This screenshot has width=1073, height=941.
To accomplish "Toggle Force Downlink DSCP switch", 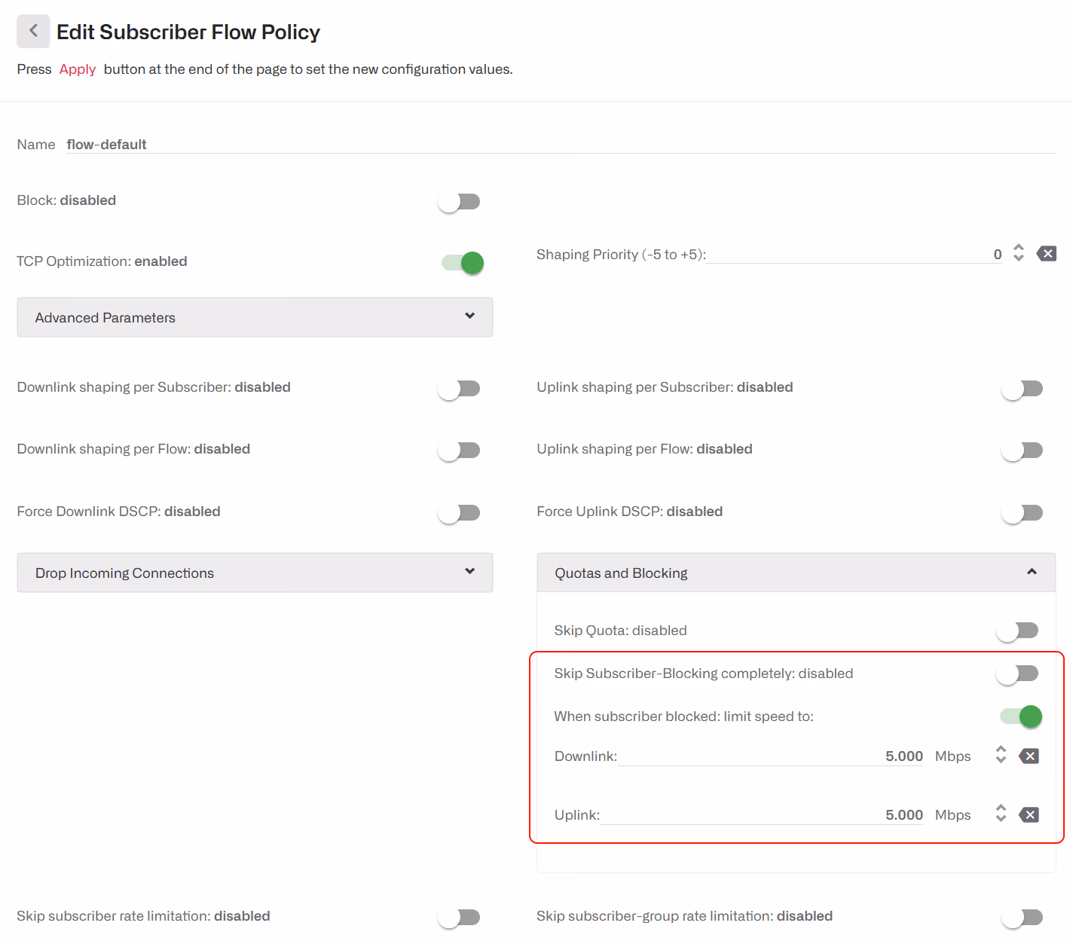I will (459, 513).
